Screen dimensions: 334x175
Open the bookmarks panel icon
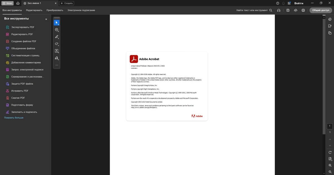pos(330,26)
